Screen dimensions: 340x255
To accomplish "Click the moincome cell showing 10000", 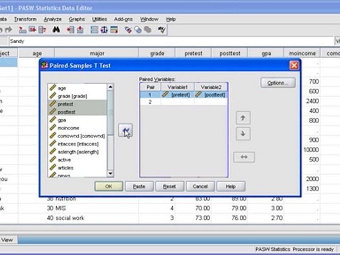I will tap(311, 149).
